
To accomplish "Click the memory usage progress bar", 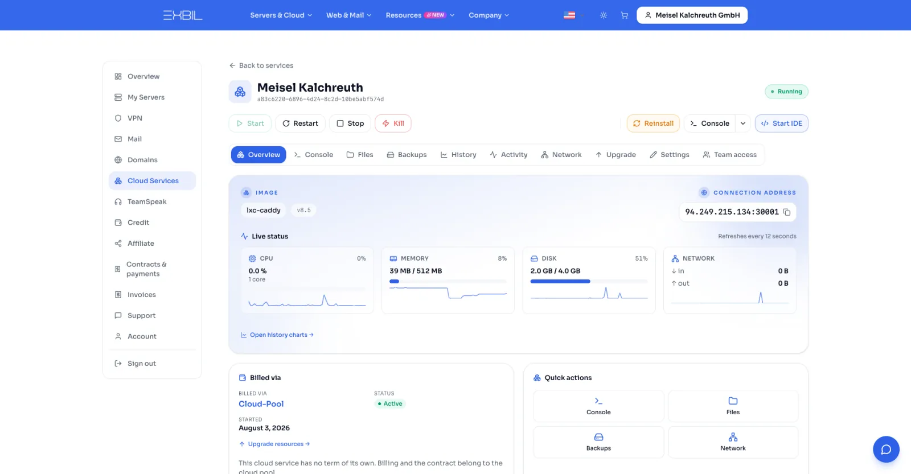I will click(448, 281).
